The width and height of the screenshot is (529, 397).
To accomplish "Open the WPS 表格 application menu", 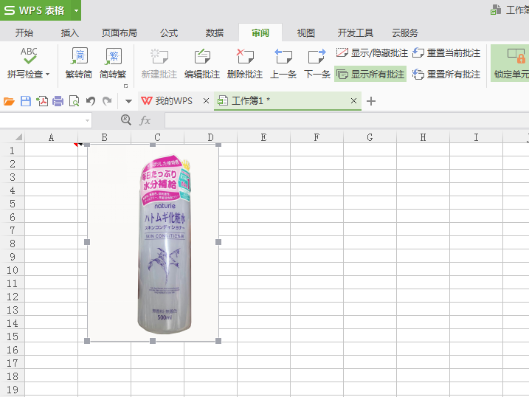I will coord(35,10).
